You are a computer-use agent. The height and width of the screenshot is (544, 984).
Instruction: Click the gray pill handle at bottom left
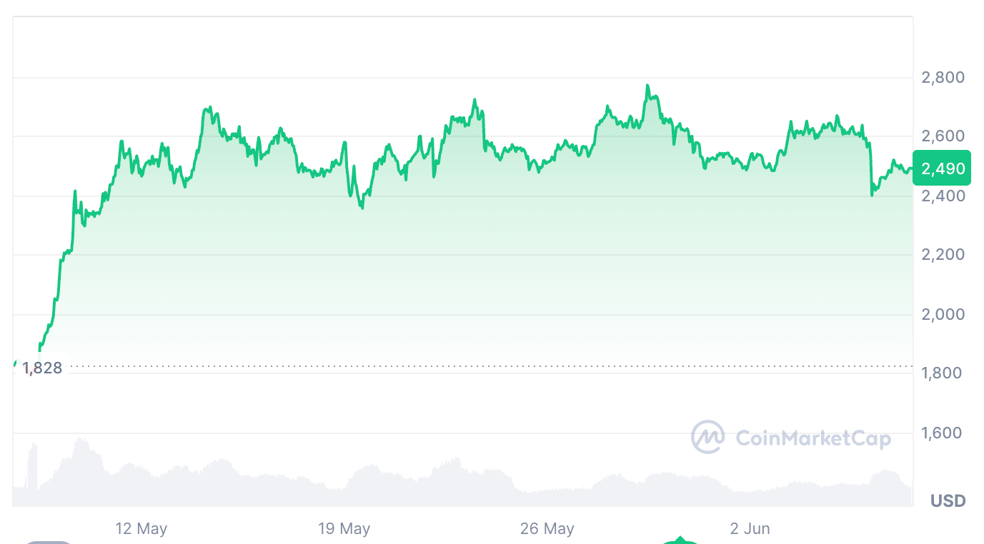[x=49, y=541]
